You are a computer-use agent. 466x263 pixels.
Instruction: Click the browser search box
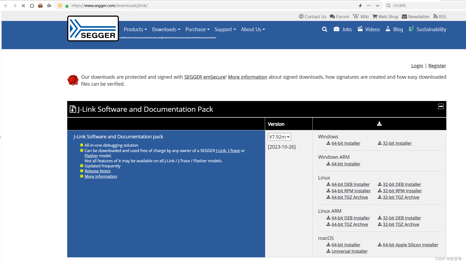point(426,6)
